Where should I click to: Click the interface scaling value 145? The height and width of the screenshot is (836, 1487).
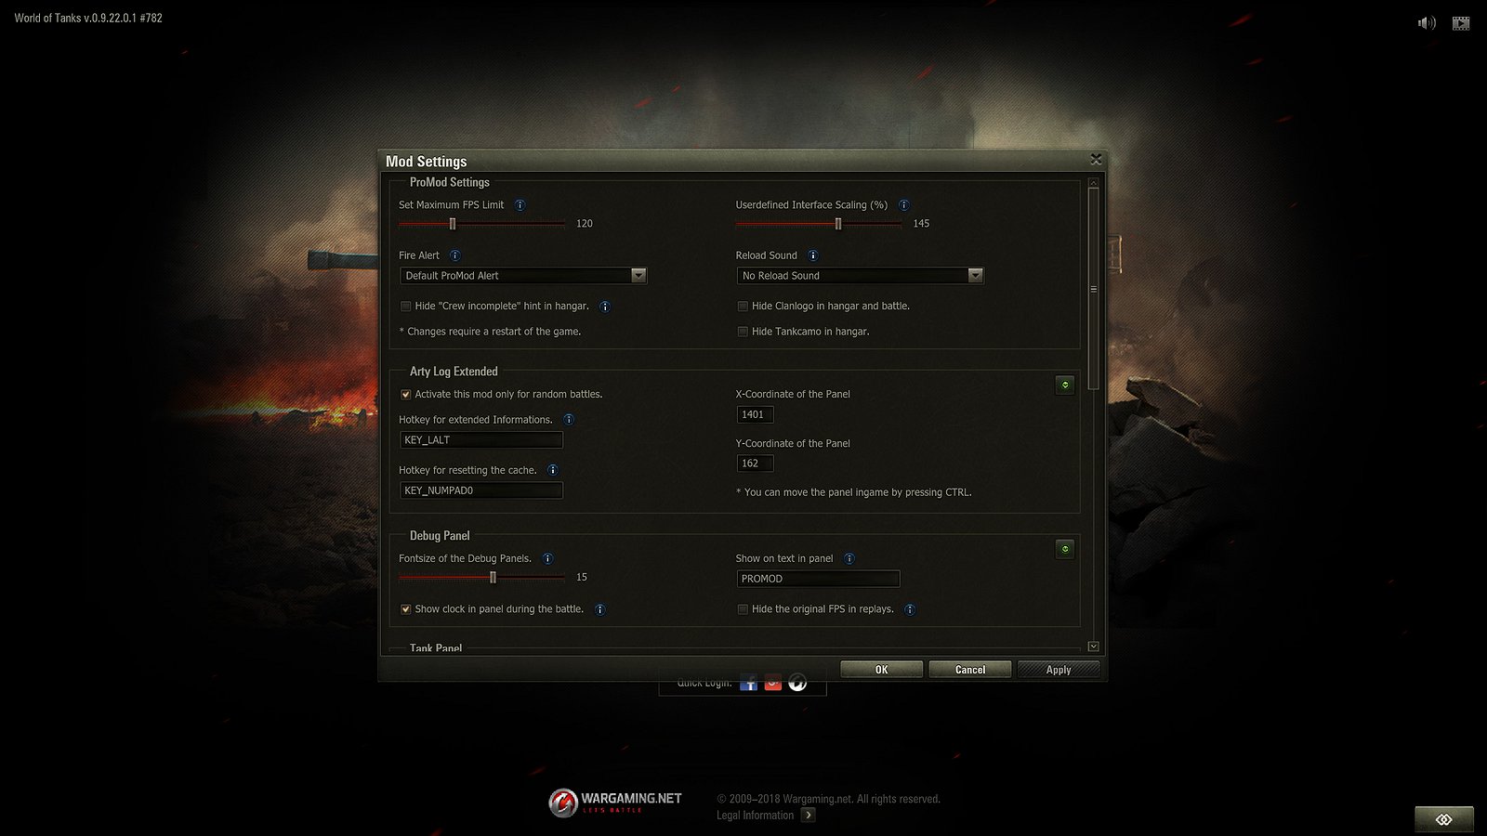coord(921,224)
